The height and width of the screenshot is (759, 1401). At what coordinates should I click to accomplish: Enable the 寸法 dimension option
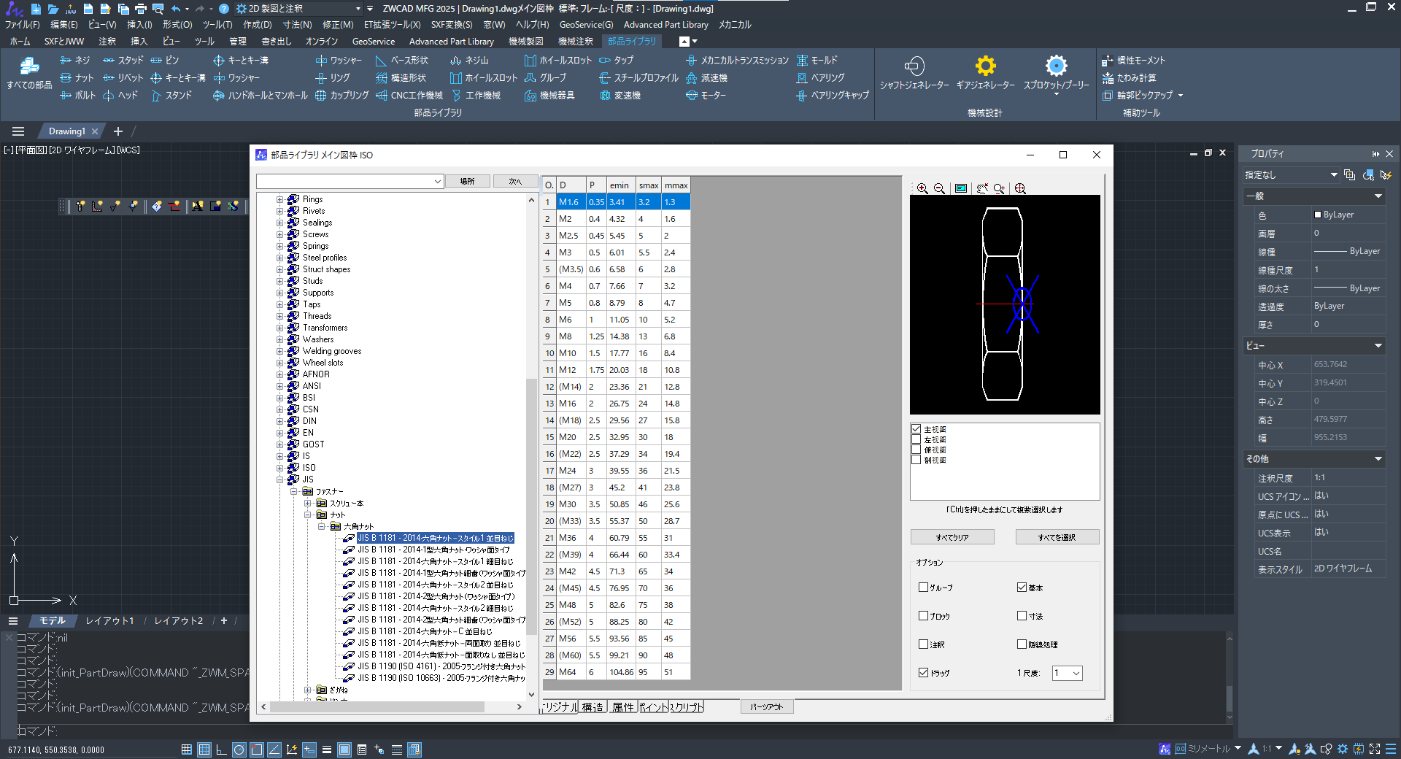(1022, 615)
